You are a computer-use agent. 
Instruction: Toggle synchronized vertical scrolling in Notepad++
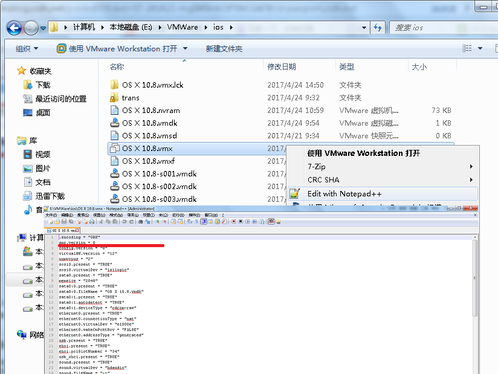tap(173, 222)
